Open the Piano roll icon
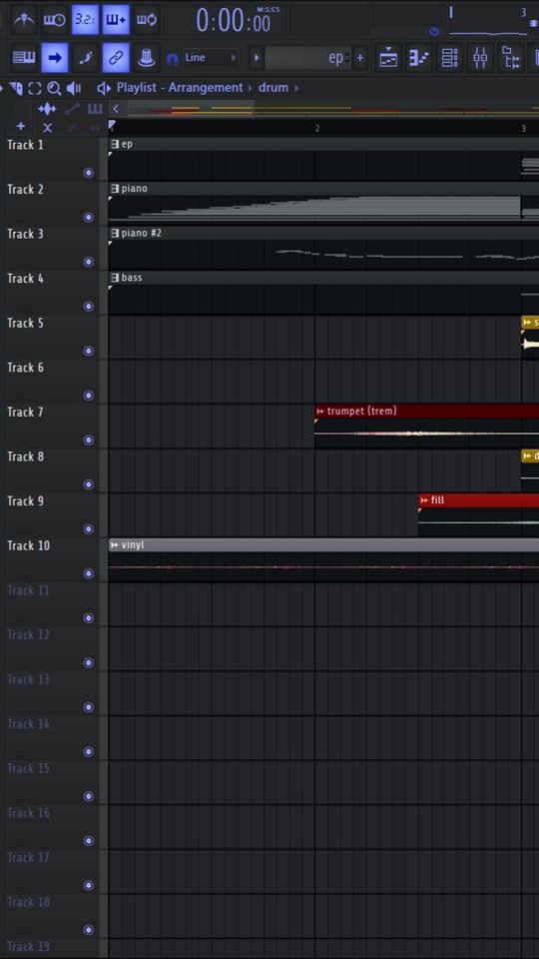 [x=418, y=58]
